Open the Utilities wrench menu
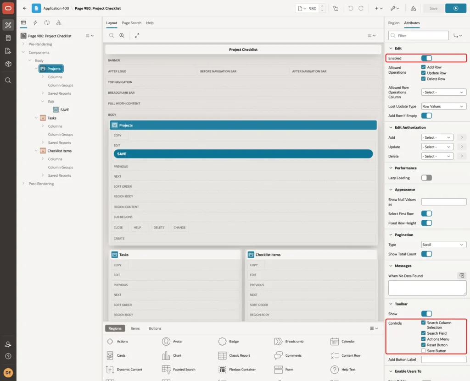 tap(395, 8)
